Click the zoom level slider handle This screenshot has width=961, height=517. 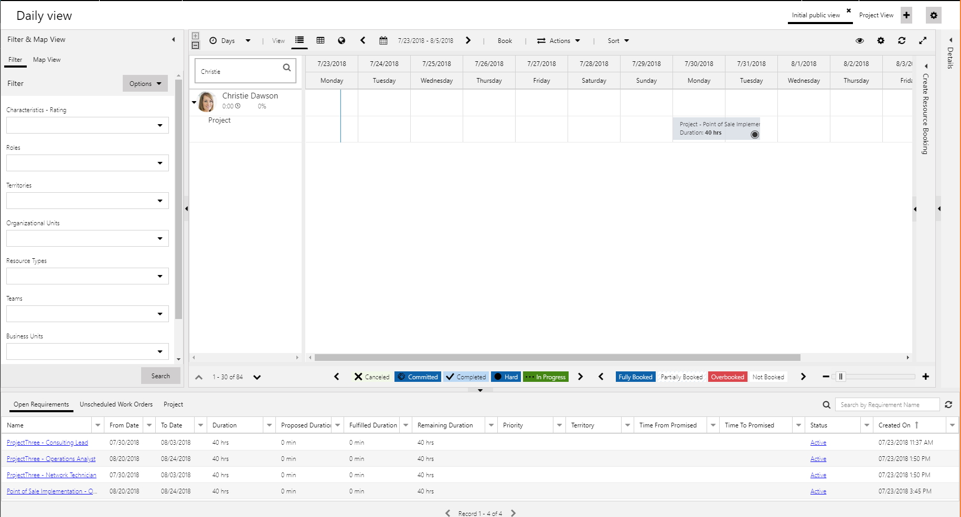click(x=840, y=377)
